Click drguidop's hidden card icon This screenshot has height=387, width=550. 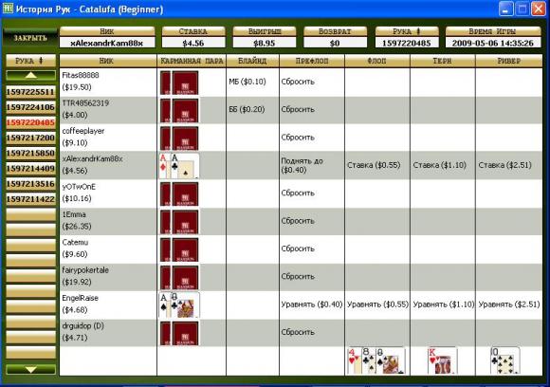point(179,333)
